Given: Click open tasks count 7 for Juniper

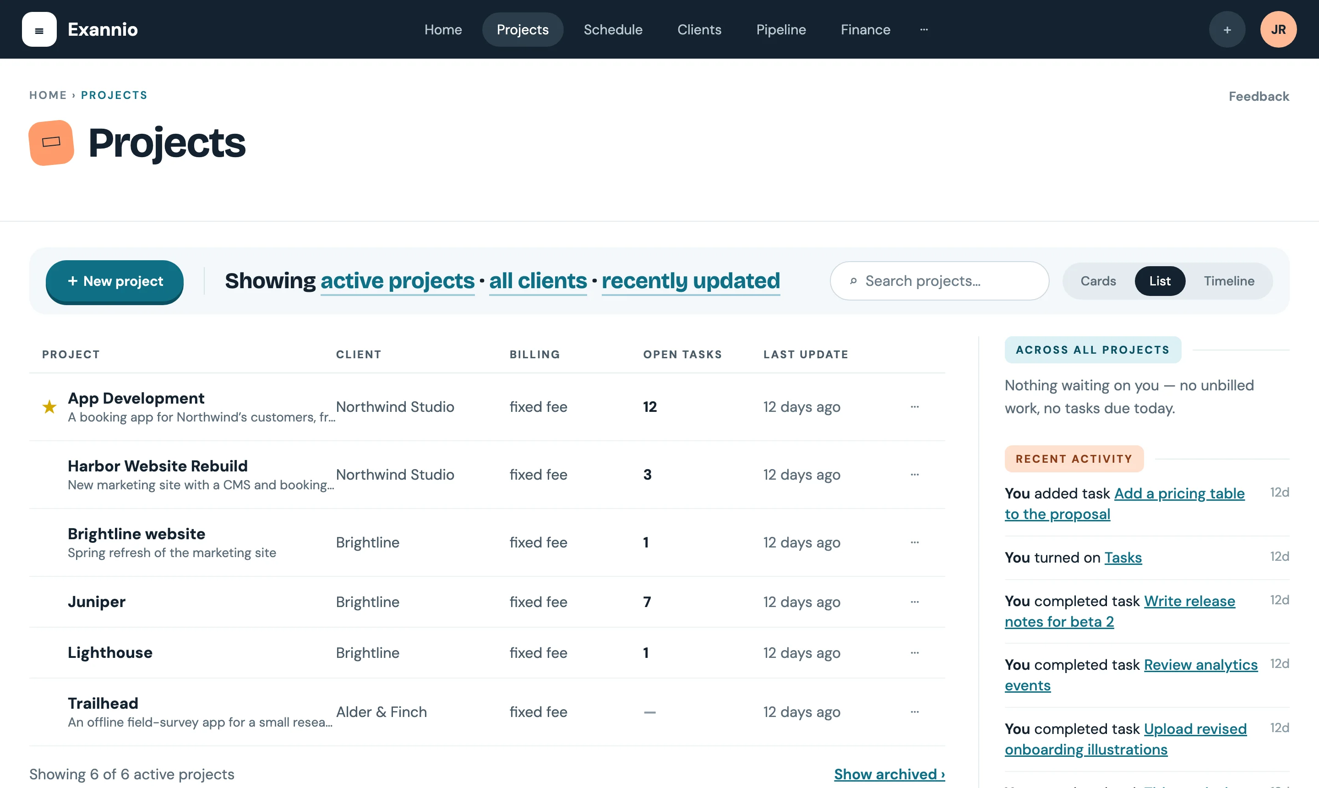Looking at the screenshot, I should click(x=647, y=602).
